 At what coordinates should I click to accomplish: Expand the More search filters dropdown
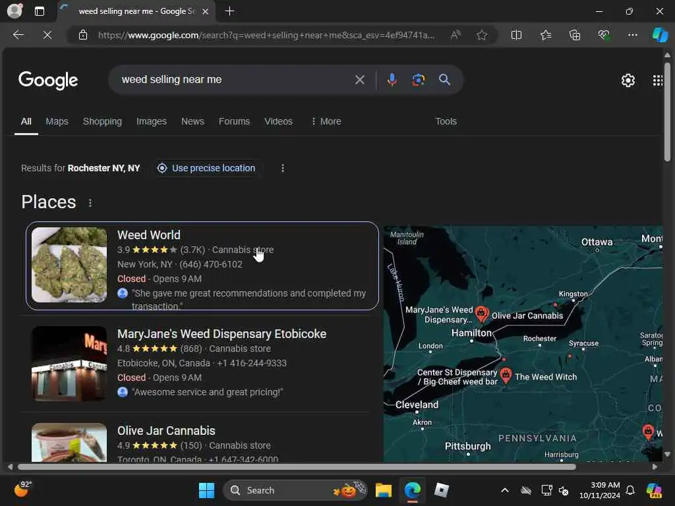coord(326,121)
